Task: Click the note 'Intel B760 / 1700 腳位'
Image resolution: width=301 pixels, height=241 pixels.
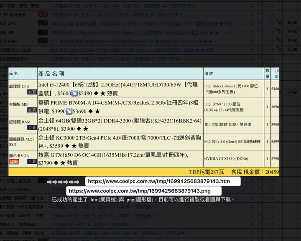Action: click(x=222, y=104)
